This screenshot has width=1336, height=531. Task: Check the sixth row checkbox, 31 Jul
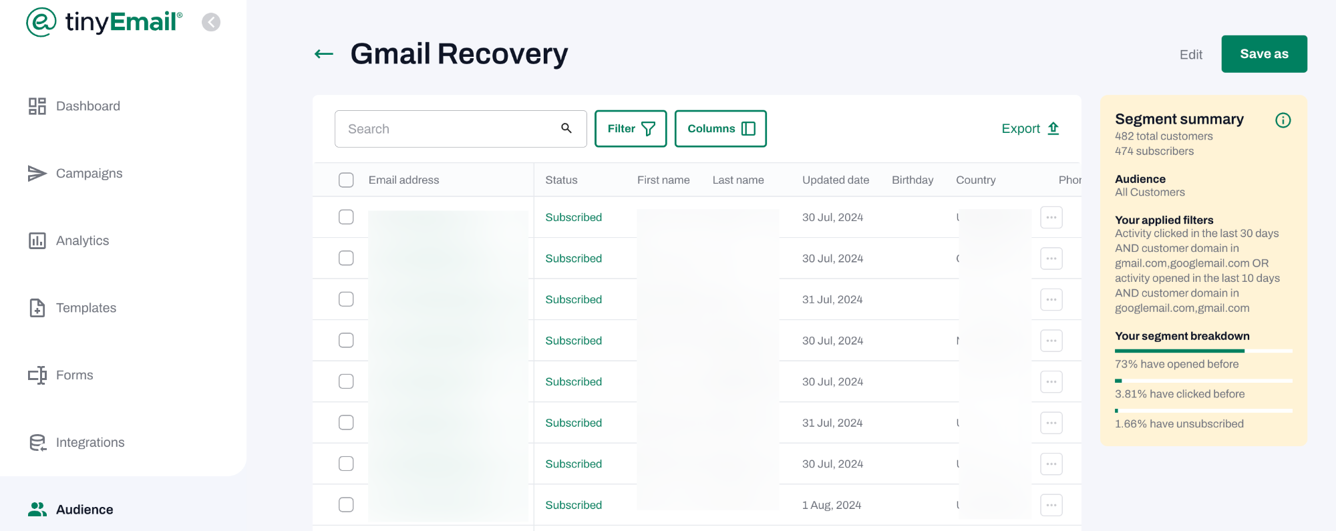(x=346, y=423)
